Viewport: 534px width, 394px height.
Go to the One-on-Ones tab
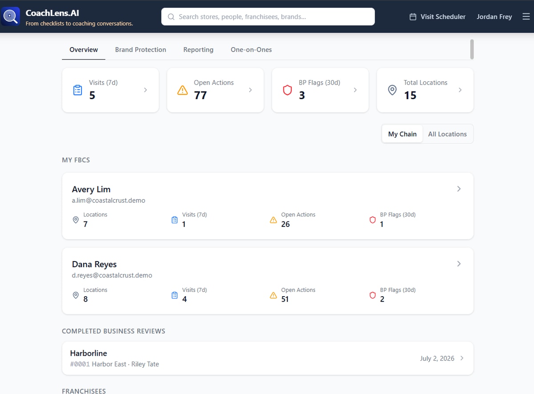(x=251, y=50)
